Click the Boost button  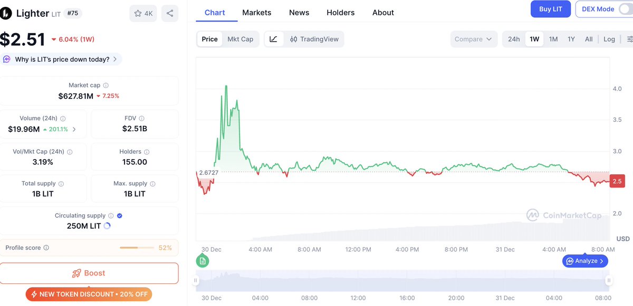[89, 273]
